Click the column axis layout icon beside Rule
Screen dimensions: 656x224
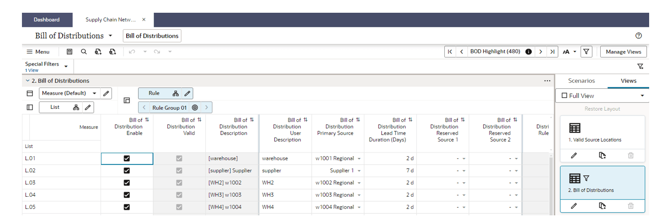pos(127,100)
